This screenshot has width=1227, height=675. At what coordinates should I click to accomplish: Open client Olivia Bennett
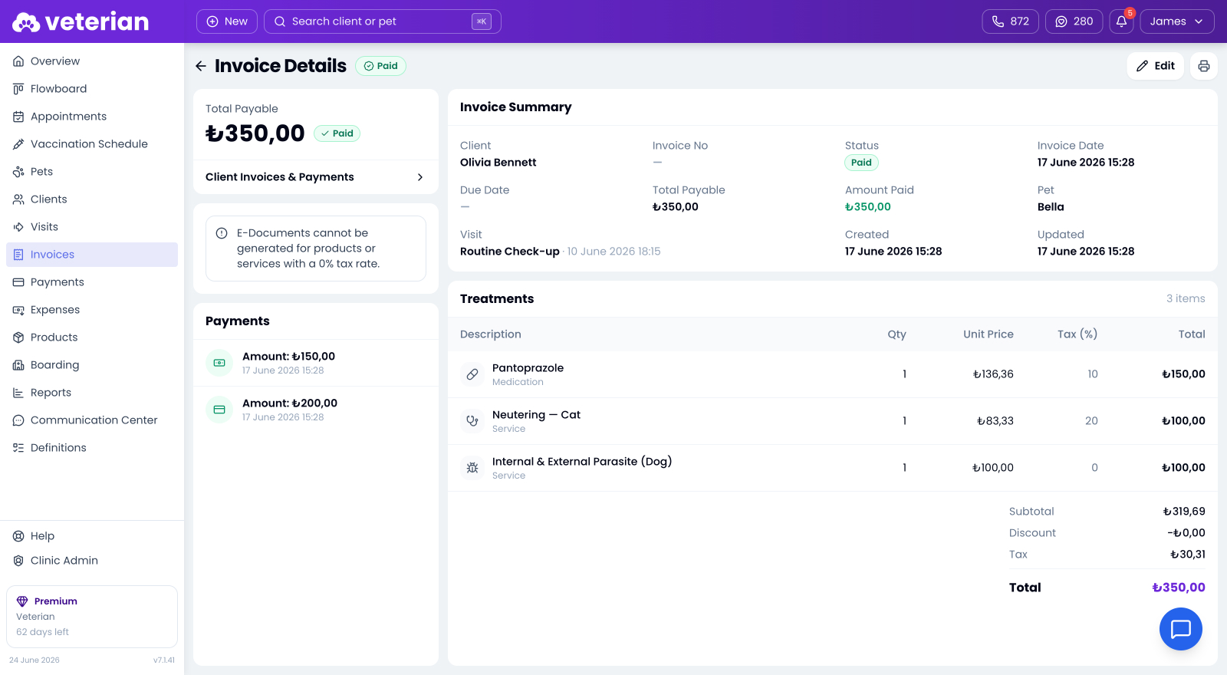[x=498, y=163]
